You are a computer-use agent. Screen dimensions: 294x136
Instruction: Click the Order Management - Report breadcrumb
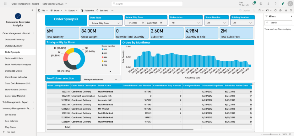pyautogui.click(x=25, y=4)
